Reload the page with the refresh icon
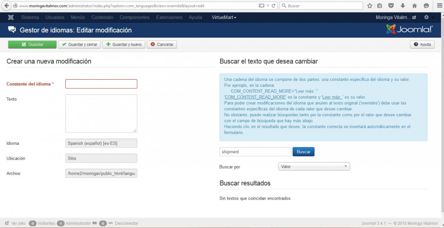 pyautogui.click(x=274, y=6)
